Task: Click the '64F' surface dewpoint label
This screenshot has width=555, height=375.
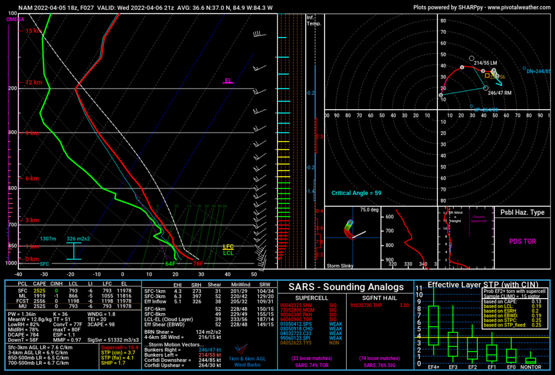Action: [x=170, y=264]
